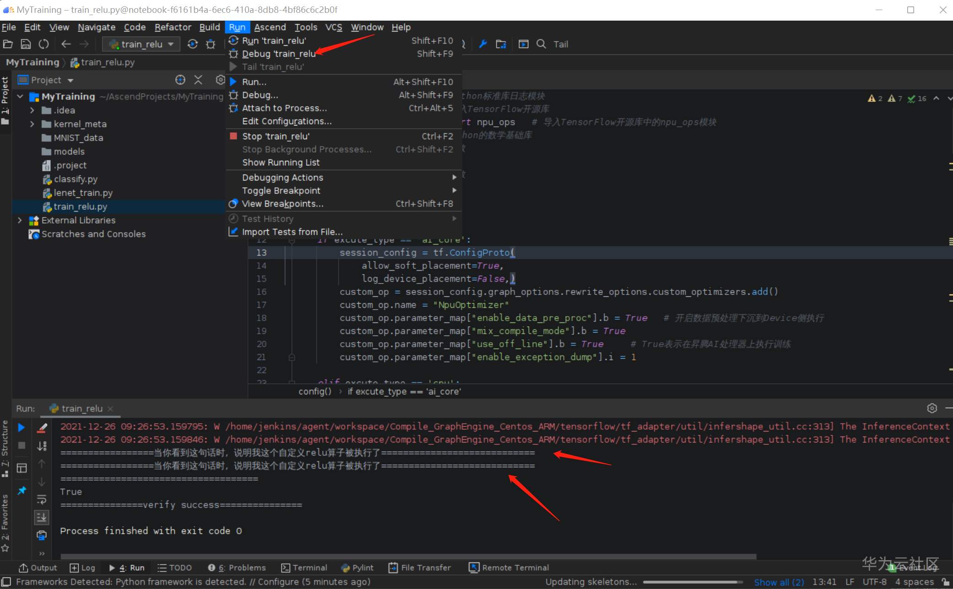Expand the kernel_meta folder
Screen dimensions: 953x589
click(x=32, y=124)
